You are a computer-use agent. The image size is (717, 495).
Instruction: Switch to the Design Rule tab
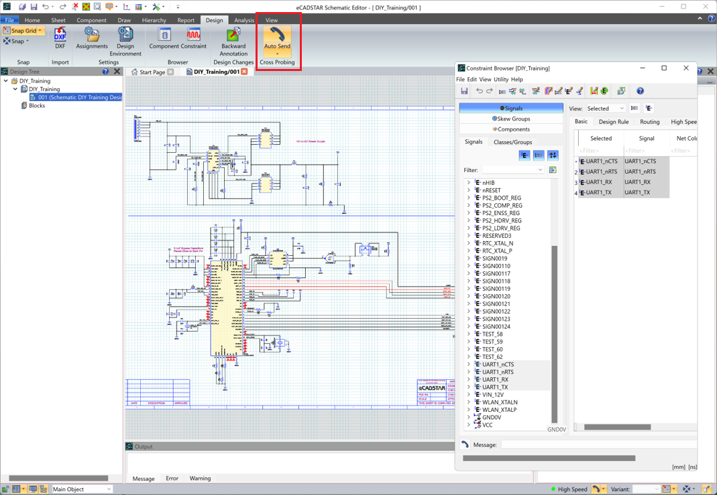[614, 122]
